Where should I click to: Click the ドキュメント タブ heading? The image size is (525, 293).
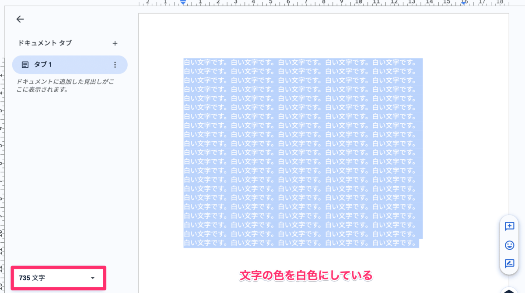[x=45, y=43]
